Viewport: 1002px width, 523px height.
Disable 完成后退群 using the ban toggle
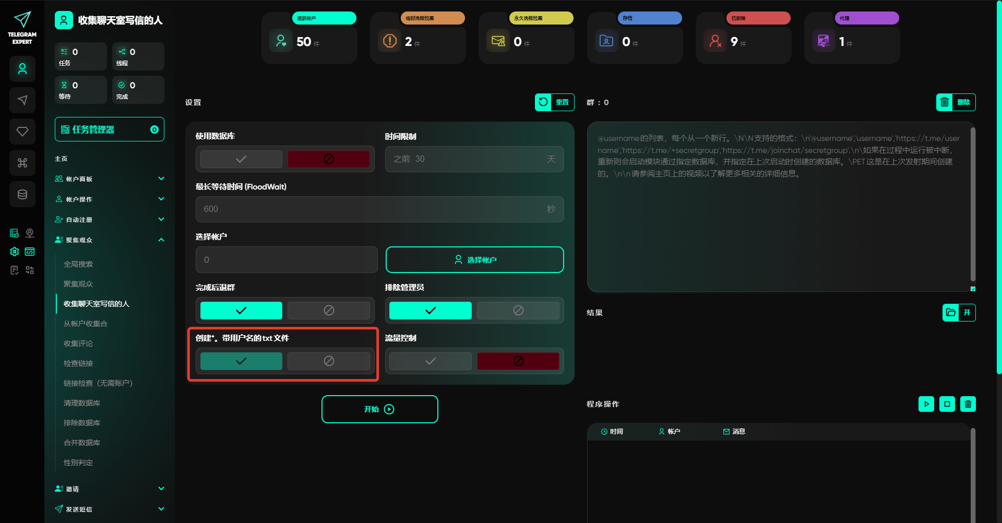pos(329,311)
